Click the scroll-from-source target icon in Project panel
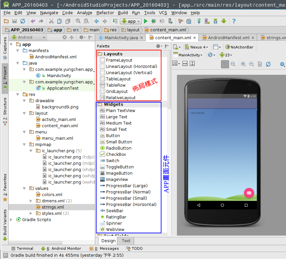Viewport: 286px width, 259px height. [65, 37]
